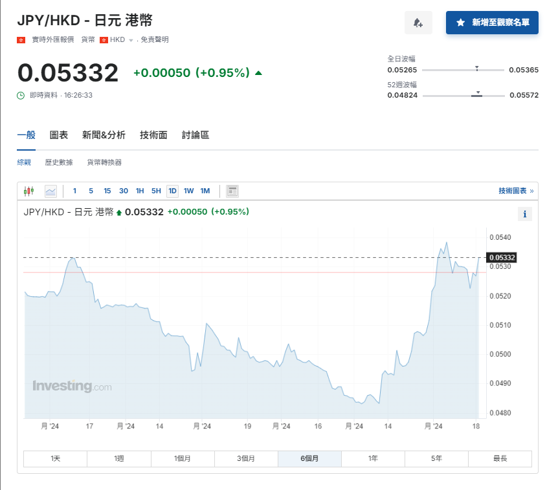Image resolution: width=547 pixels, height=490 pixels.
Task: Click the Hong Kong flag beside HKD
Action: pyautogui.click(x=104, y=39)
